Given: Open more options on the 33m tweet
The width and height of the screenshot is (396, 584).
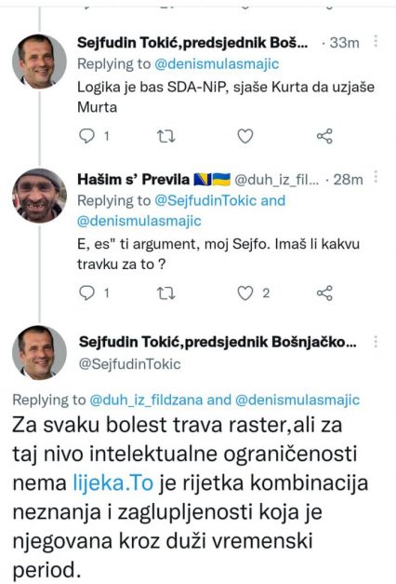Looking at the screenshot, I should (x=376, y=41).
